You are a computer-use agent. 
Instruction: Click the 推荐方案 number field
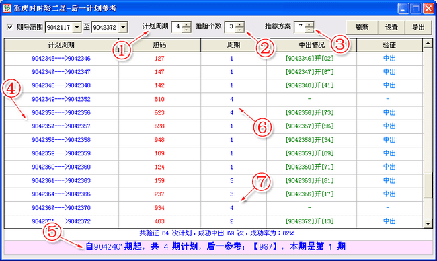301,27
